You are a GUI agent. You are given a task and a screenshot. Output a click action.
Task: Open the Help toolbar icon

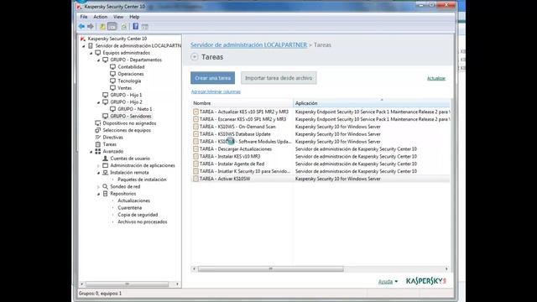pos(136,26)
